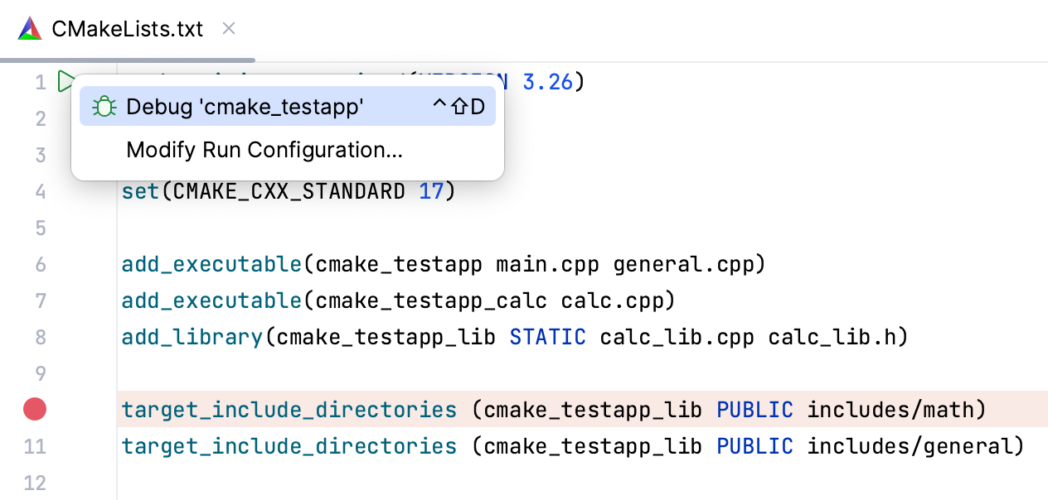Click line number 8 in the gutter
1048x500 pixels.
pyautogui.click(x=41, y=337)
